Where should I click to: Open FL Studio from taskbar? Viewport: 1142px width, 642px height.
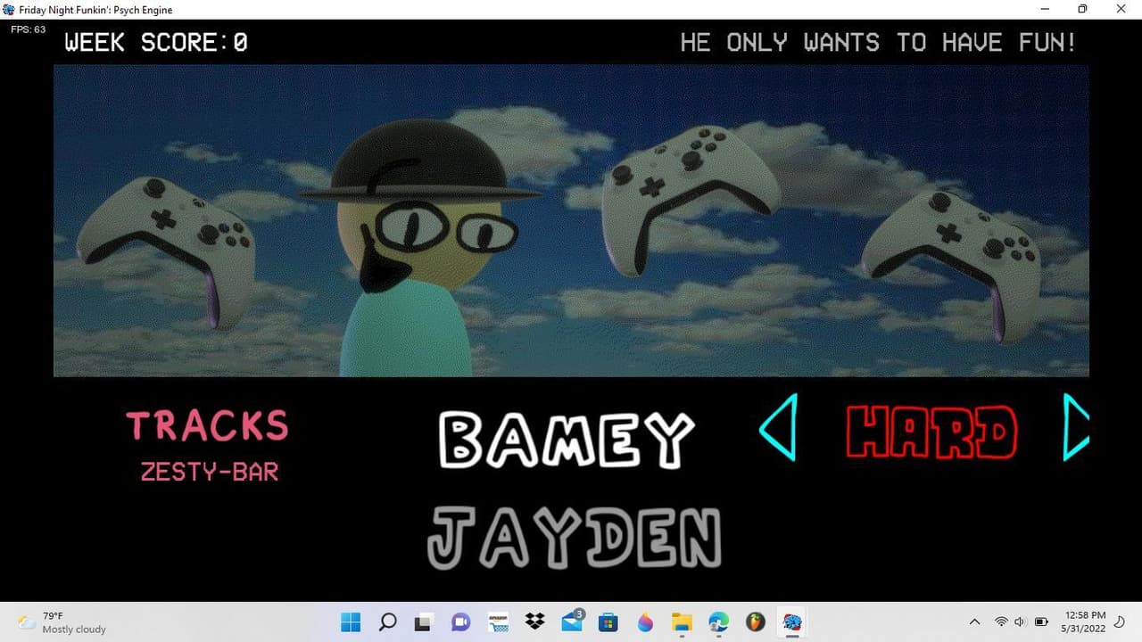point(756,621)
